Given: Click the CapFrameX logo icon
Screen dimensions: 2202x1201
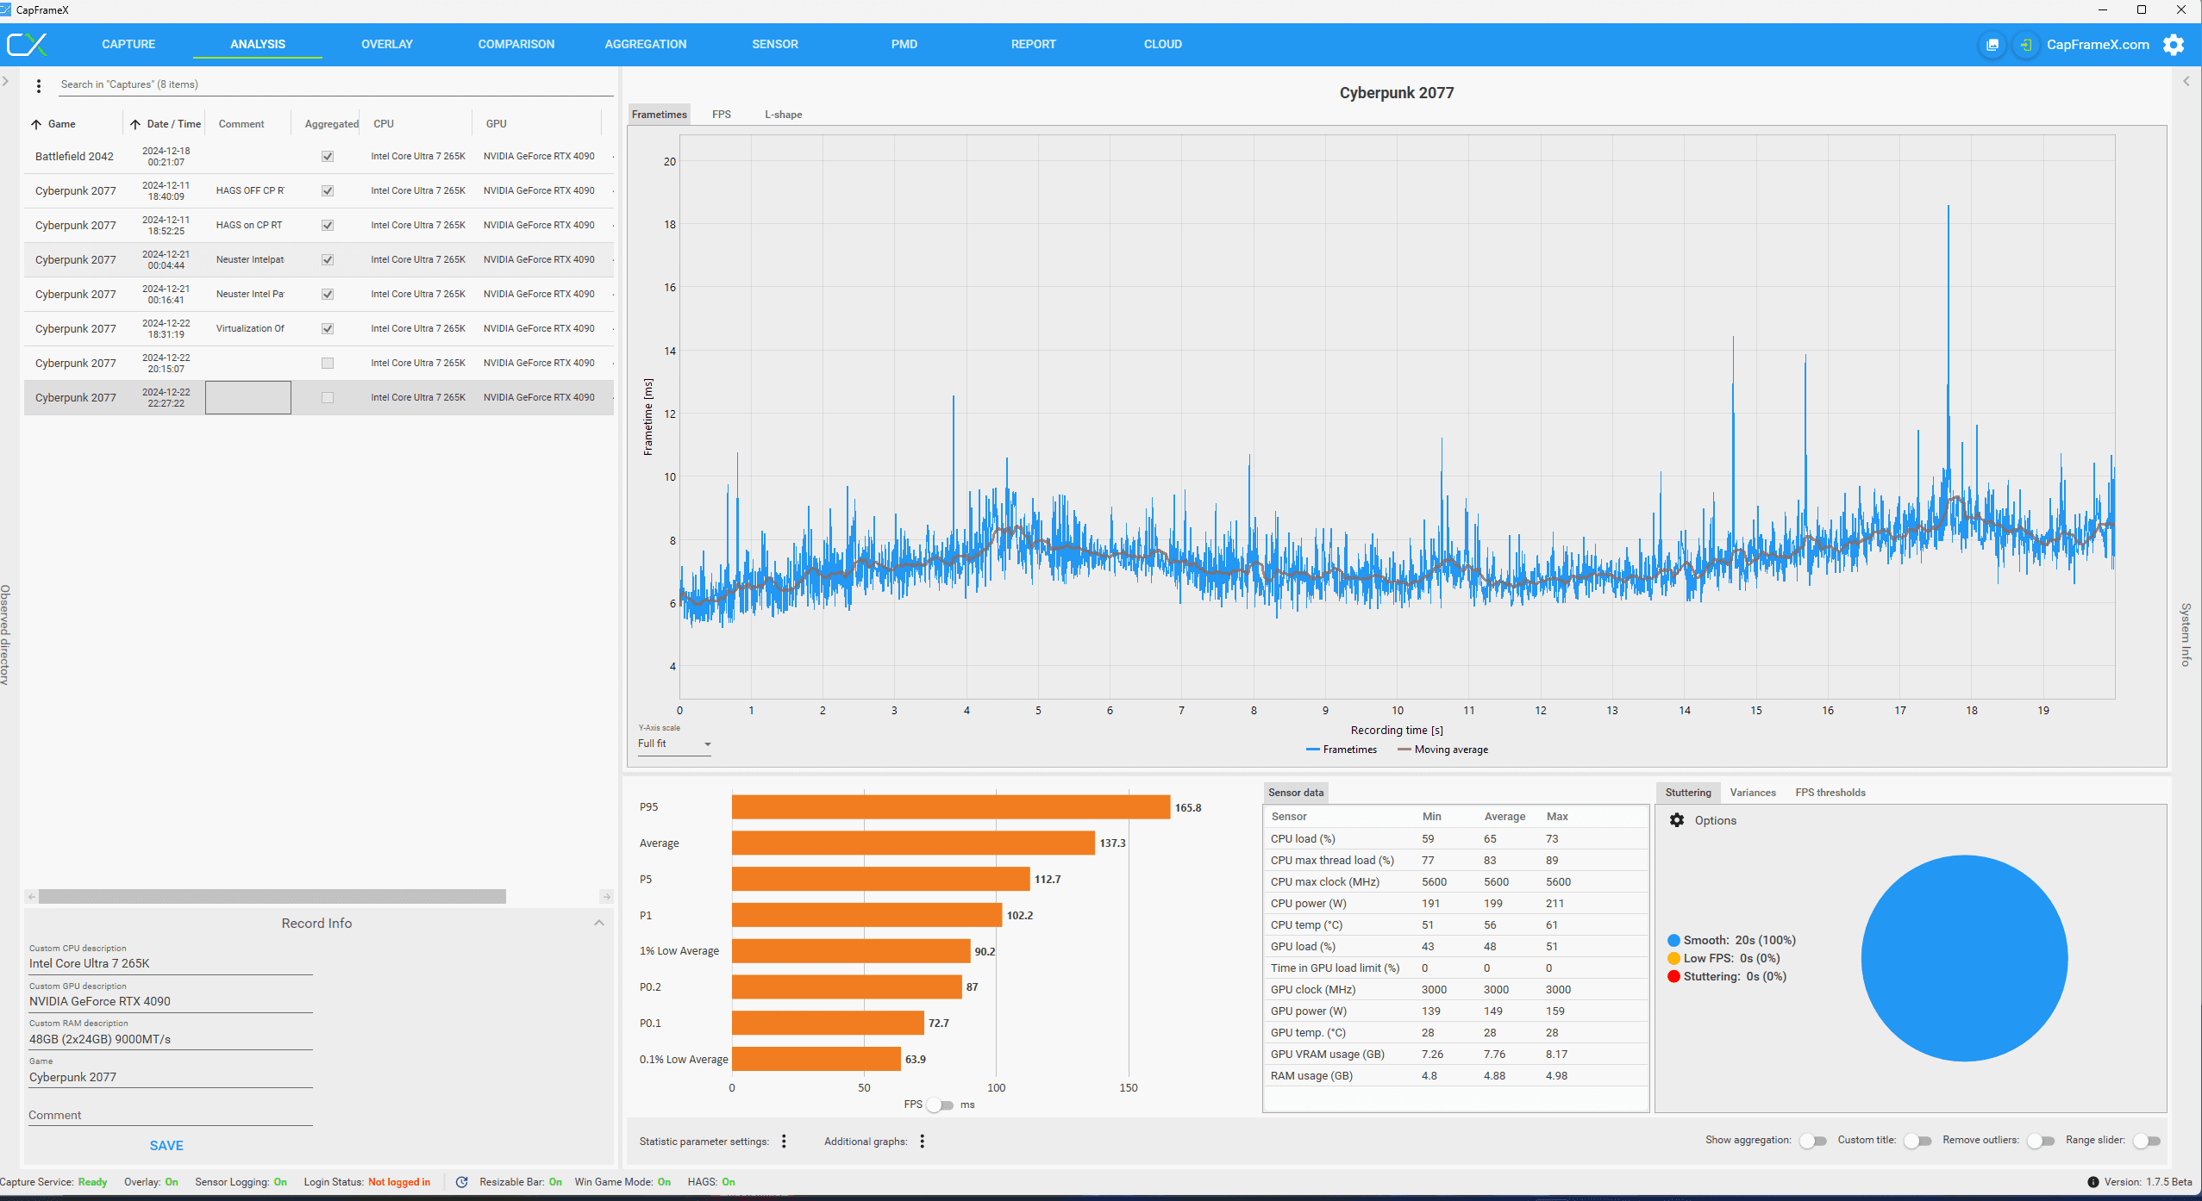Looking at the screenshot, I should (x=28, y=45).
